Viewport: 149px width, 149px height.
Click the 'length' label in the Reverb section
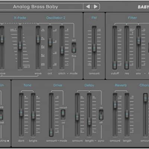[127, 141]
